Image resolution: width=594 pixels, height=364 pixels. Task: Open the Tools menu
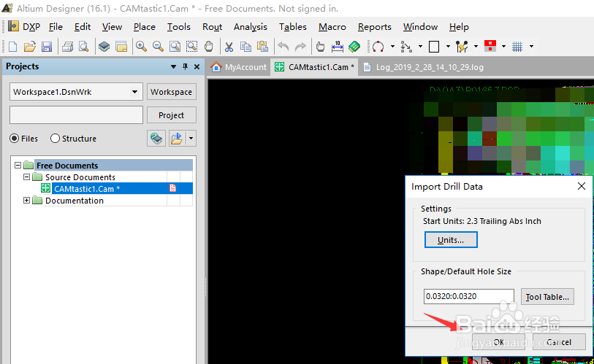click(x=179, y=27)
